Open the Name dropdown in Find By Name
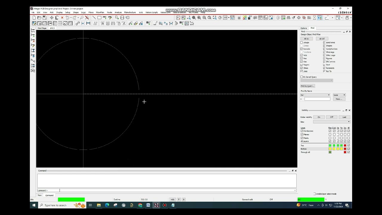Image resolution: width=382 pixels, height=215 pixels. point(339,95)
